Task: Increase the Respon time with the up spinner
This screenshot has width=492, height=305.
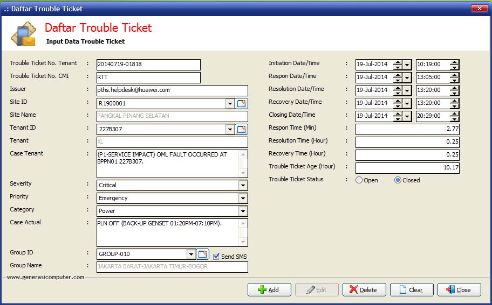Action: (x=454, y=75)
